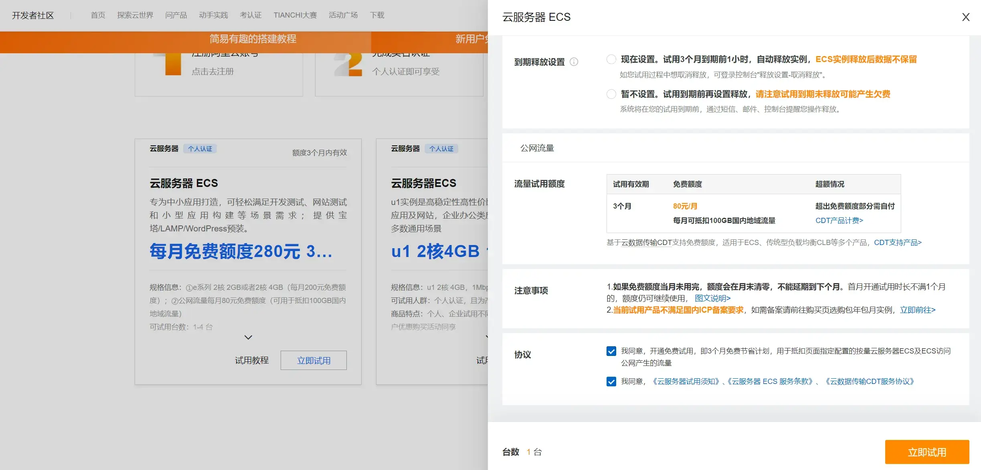Open the CDT支持产品 link

pyautogui.click(x=898, y=243)
